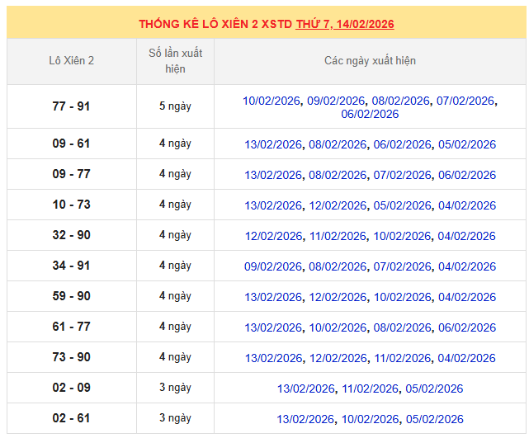The height and width of the screenshot is (438, 529).
Task: Open 04/02/2026 link in 10 - 73 row
Action: pyautogui.click(x=467, y=205)
